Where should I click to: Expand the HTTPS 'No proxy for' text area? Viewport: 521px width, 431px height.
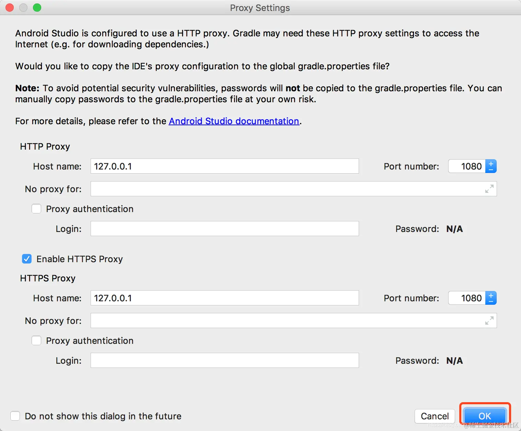click(x=489, y=321)
